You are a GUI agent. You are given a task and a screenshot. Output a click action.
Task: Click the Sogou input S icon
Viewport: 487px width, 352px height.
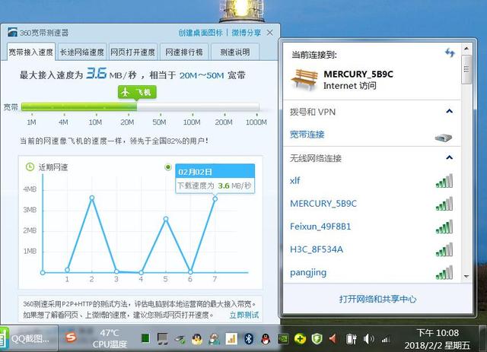pyautogui.click(x=71, y=337)
